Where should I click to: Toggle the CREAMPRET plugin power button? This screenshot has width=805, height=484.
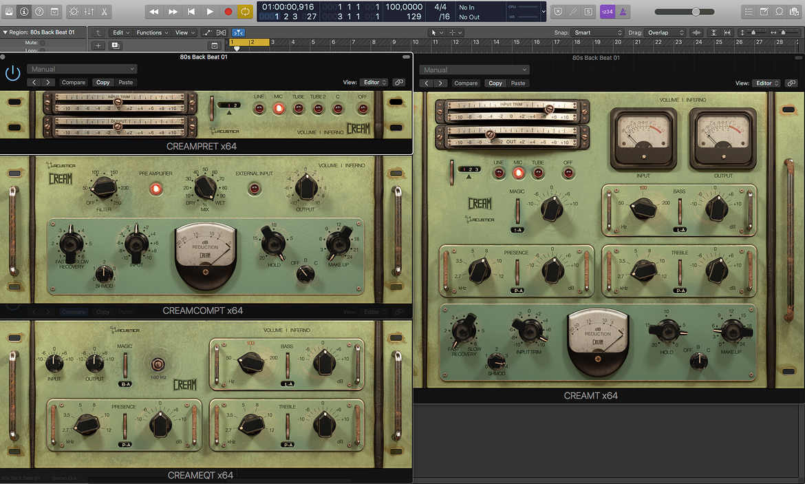(x=12, y=73)
